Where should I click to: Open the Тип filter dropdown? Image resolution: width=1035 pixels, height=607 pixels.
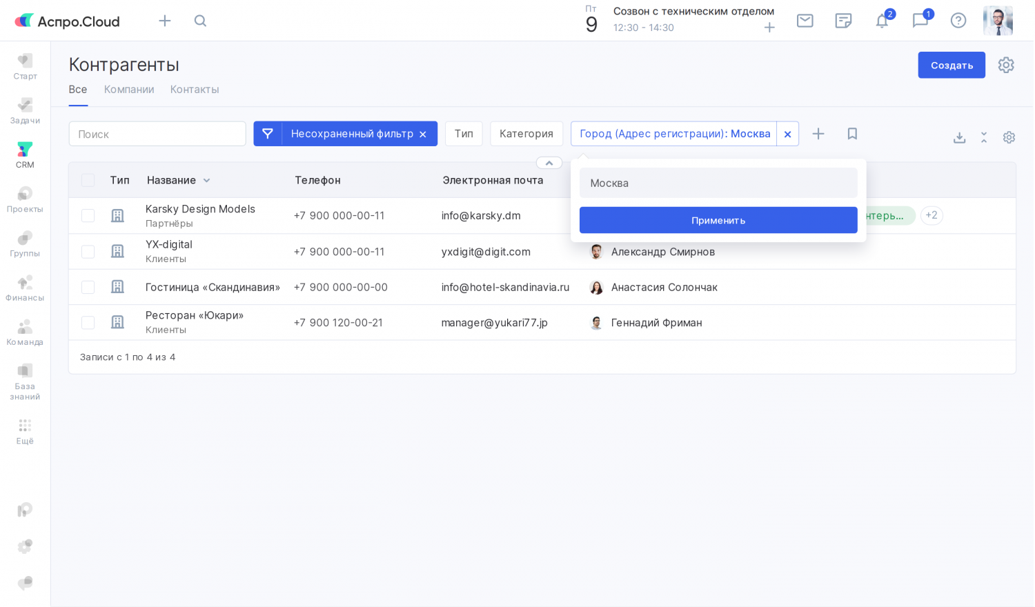[x=464, y=134]
